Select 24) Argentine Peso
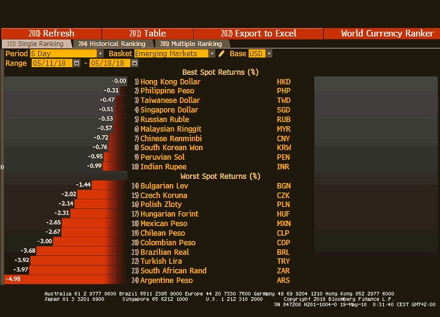440x317 pixels. [162, 281]
